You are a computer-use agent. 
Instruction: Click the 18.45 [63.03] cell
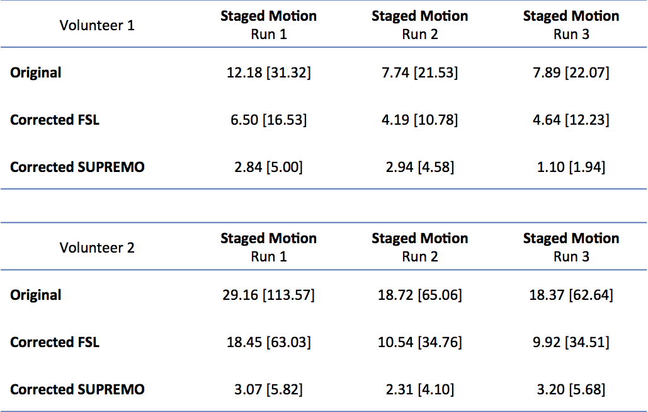[269, 342]
